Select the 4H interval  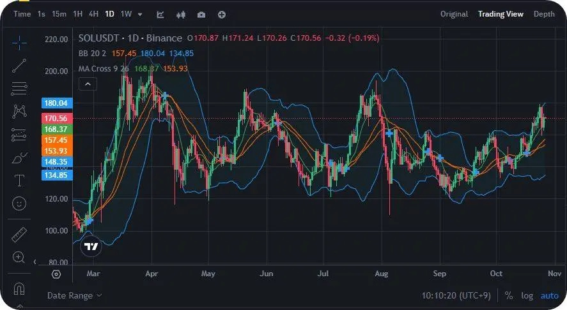coord(94,14)
